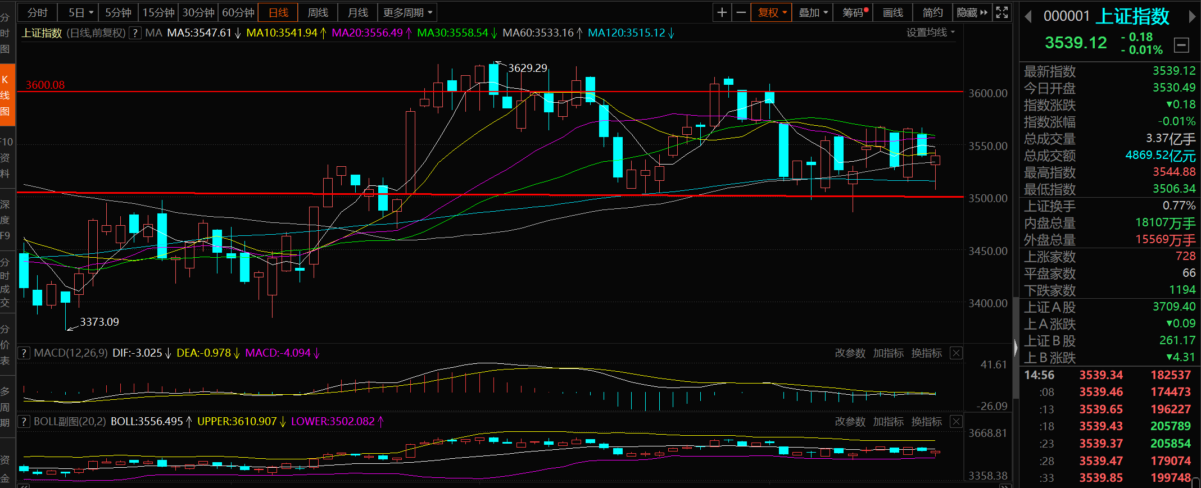
Task: Click 改参数 for BOLL indicator
Action: coord(850,422)
